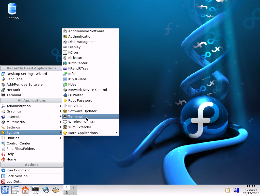
Task: Click the network monitor tray icon
Action: click(x=236, y=190)
